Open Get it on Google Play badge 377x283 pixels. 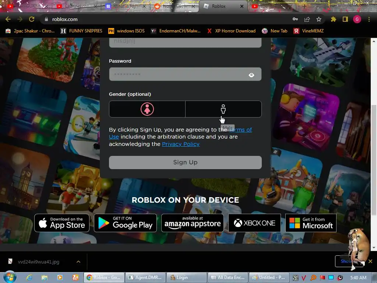click(125, 223)
